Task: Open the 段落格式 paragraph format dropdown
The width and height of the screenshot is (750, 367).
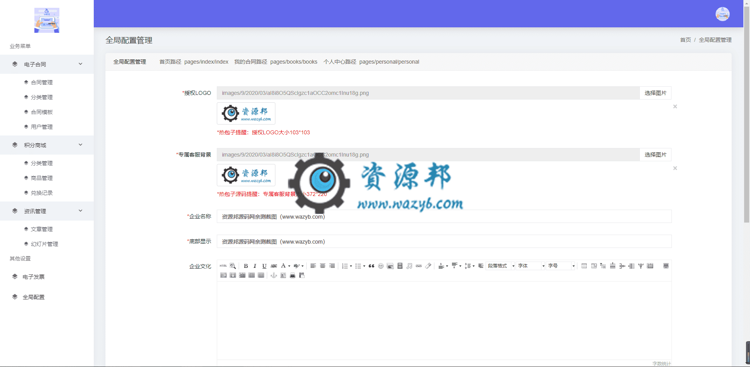Action: (x=501, y=266)
